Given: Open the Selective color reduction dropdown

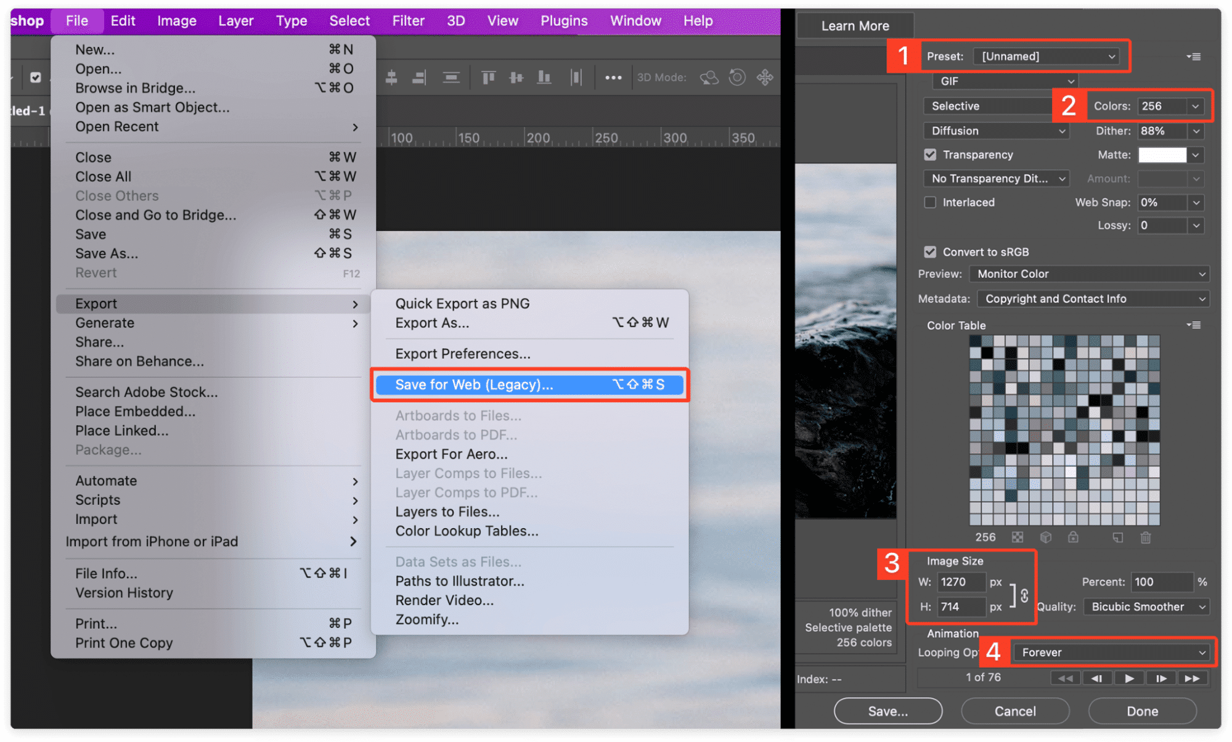Looking at the screenshot, I should coord(989,106).
